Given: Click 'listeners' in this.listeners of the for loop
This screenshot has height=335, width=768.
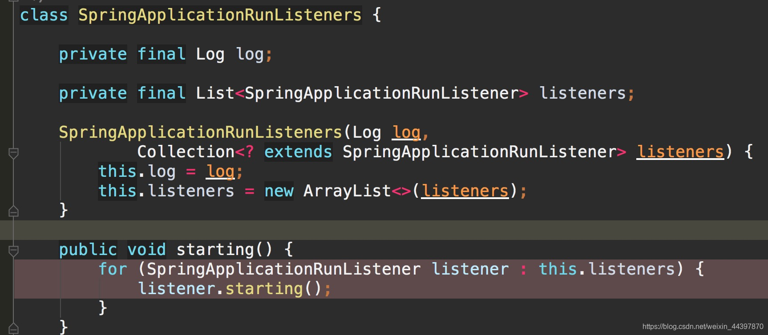Looking at the screenshot, I should (632, 269).
